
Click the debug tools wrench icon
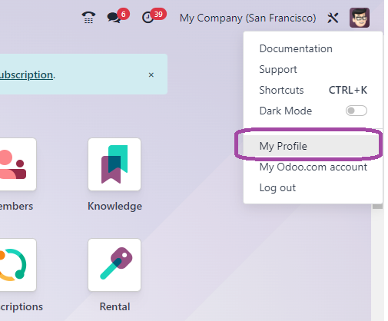tap(333, 18)
